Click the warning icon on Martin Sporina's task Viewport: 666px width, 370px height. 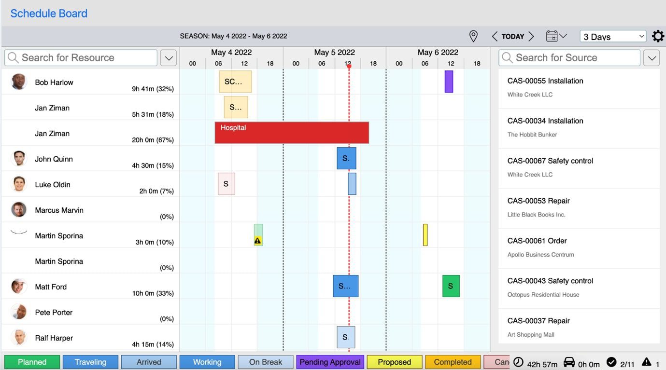pyautogui.click(x=258, y=240)
